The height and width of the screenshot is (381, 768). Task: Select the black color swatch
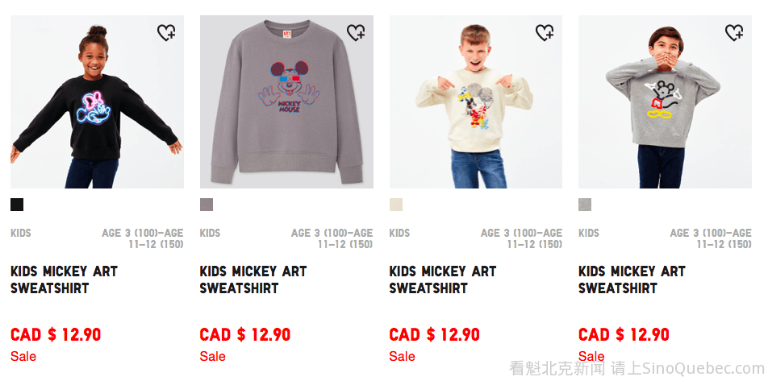point(17,205)
